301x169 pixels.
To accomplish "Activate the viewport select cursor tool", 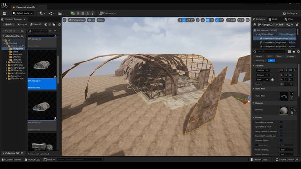I will 180,20.
